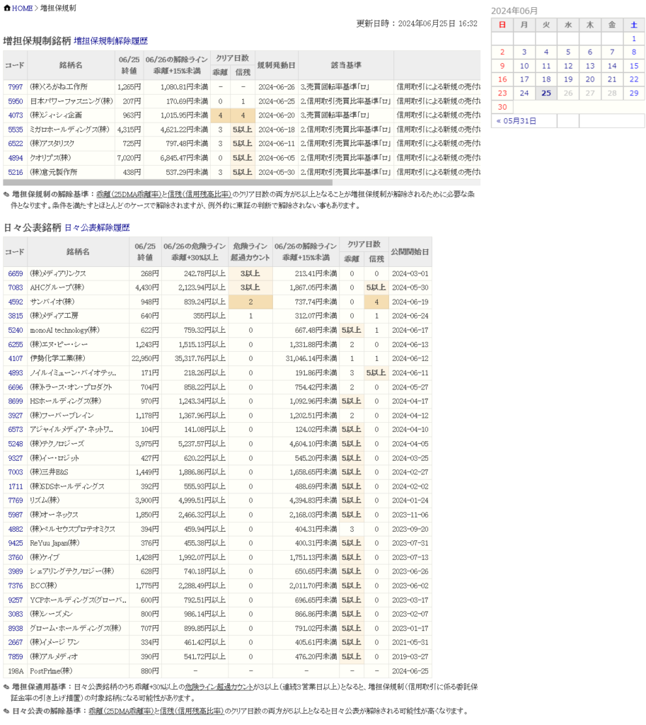Image resolution: width=646 pixels, height=725 pixels.
Task: Click the 公開開始日 column header
Action: tap(410, 252)
